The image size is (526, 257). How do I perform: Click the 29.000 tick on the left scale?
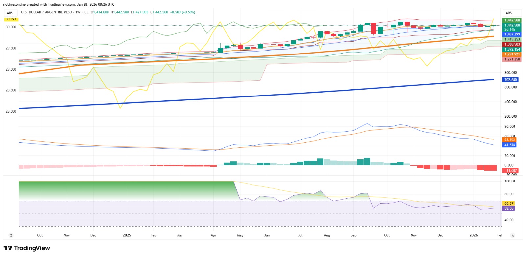pyautogui.click(x=11, y=69)
